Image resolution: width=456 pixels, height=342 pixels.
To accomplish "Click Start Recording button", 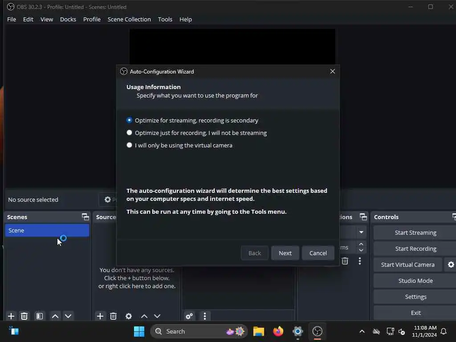I will tap(415, 248).
